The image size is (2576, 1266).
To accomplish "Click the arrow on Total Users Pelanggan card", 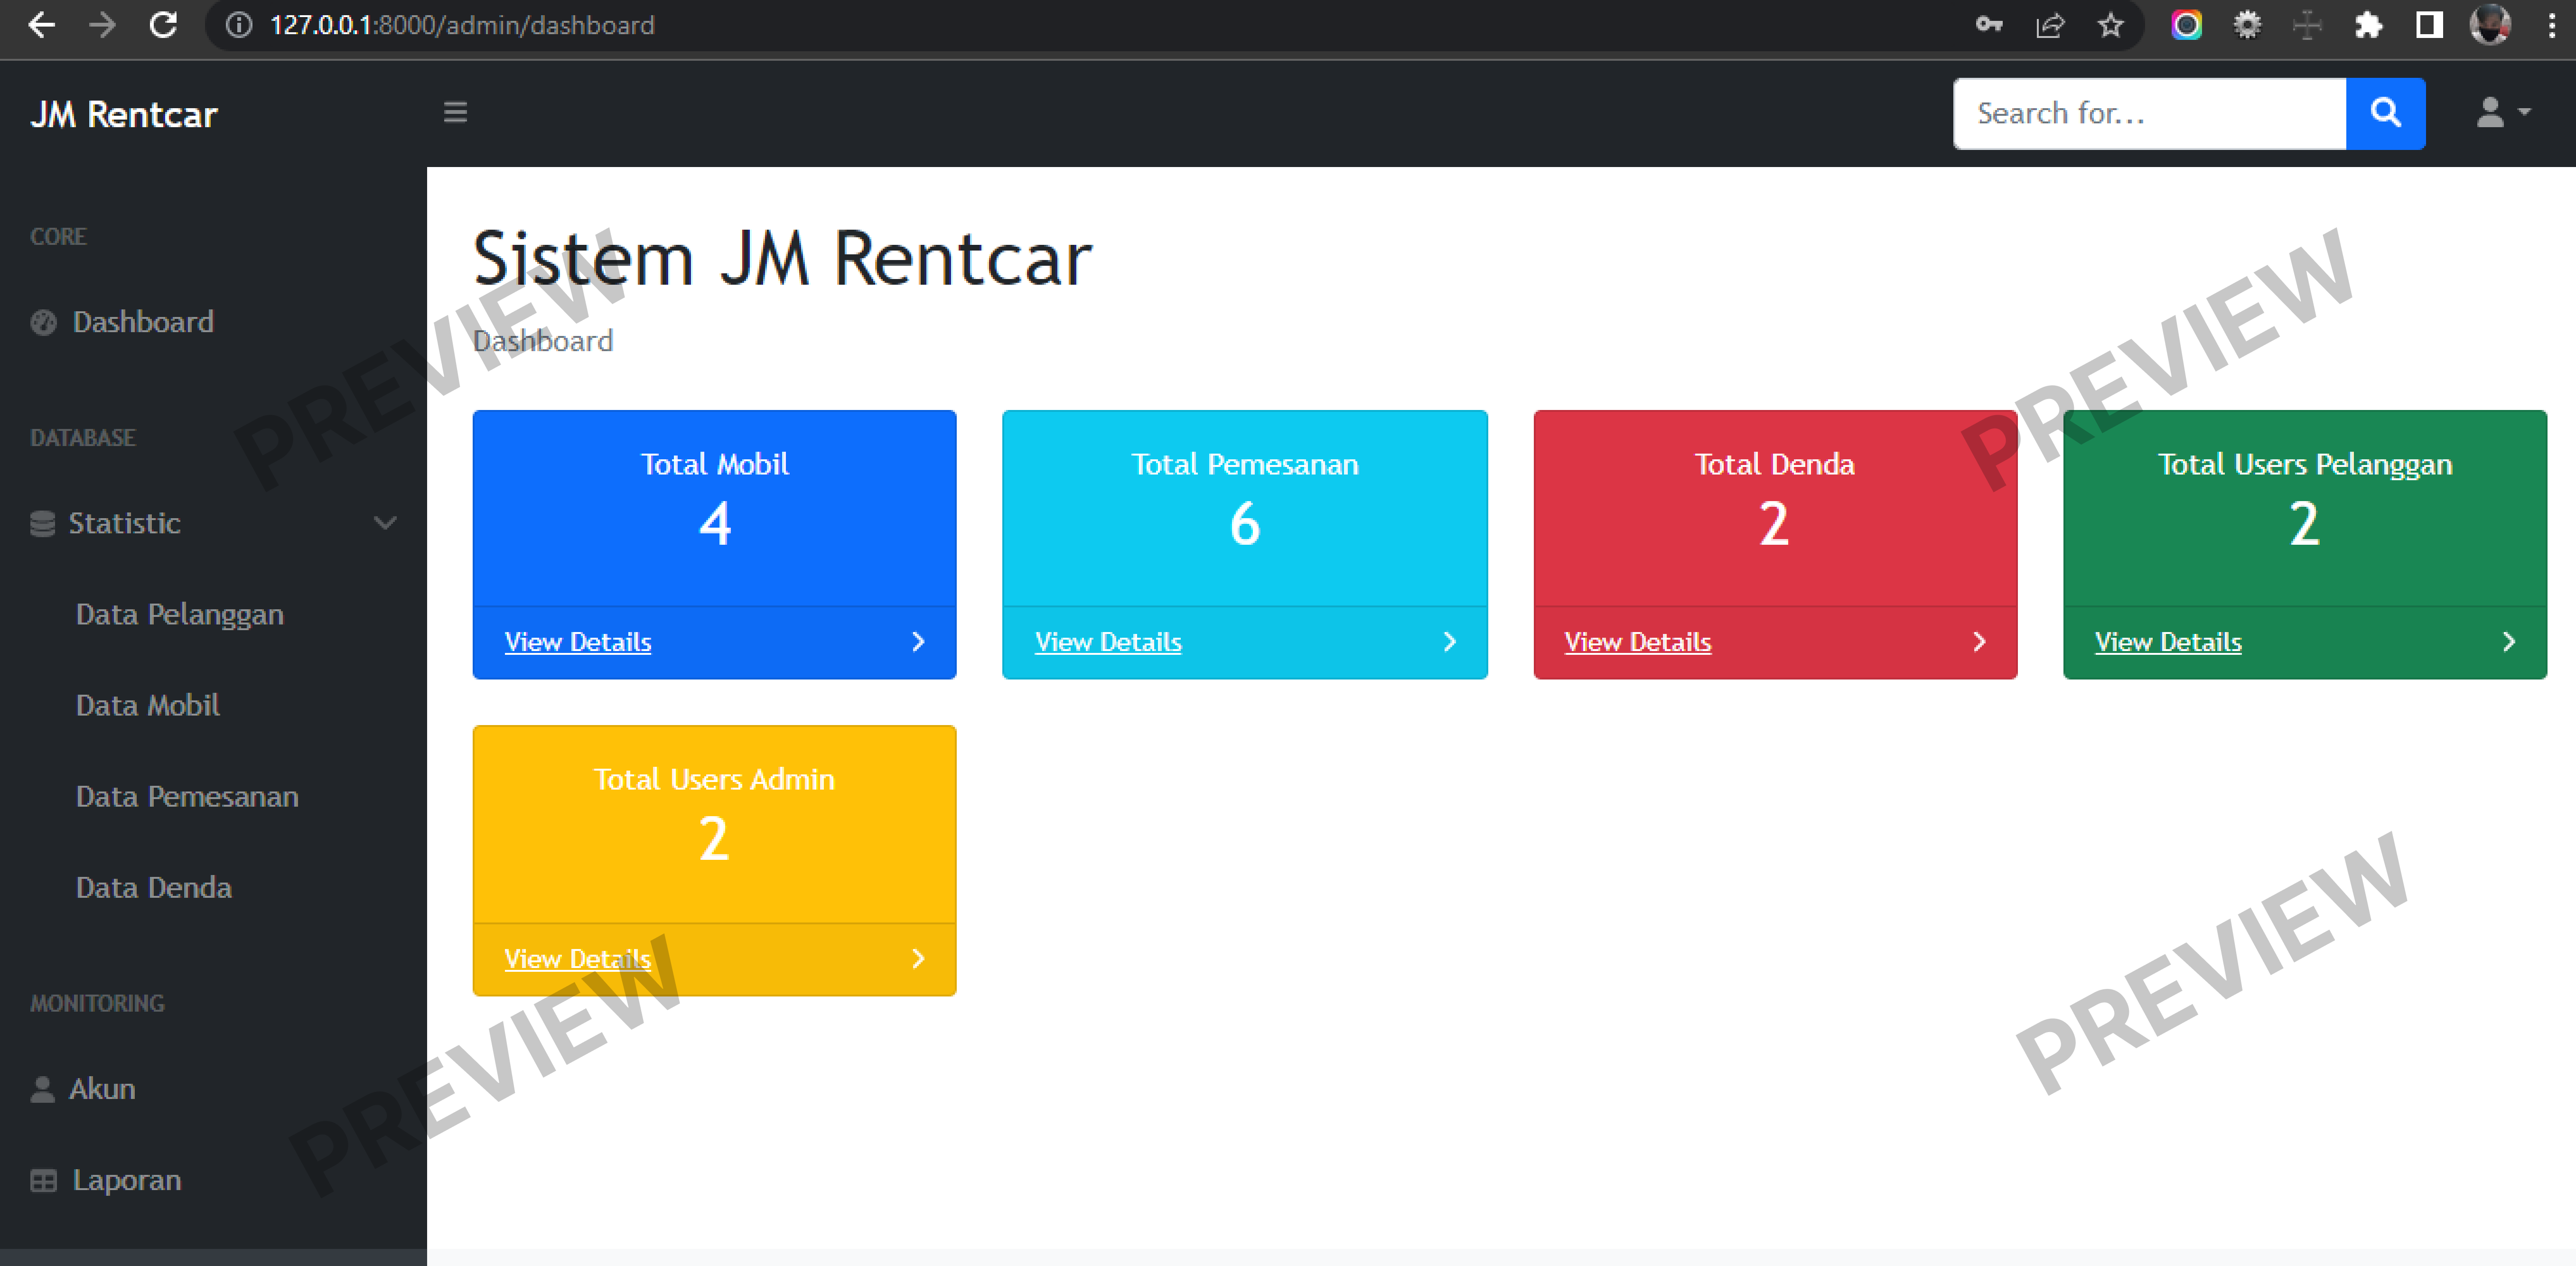I will click(x=2508, y=642).
